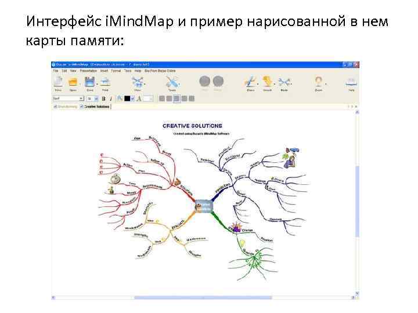Select the Personal branch label
The height and width of the screenshot is (313, 418).
[207, 161]
